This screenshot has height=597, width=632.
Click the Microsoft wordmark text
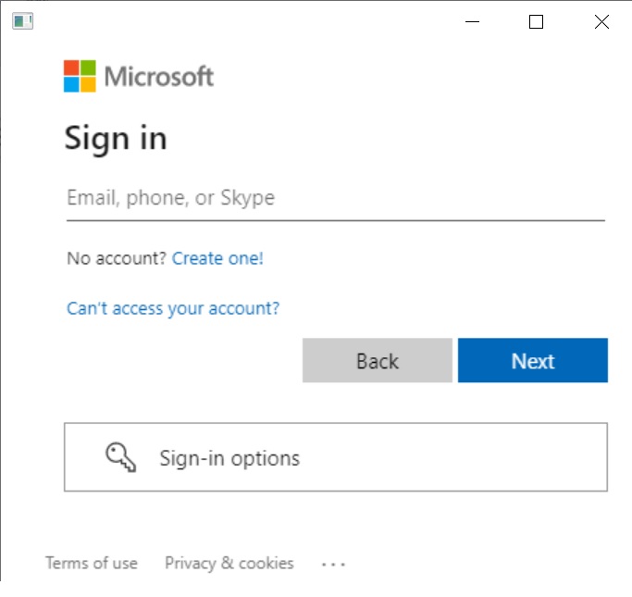coord(159,76)
